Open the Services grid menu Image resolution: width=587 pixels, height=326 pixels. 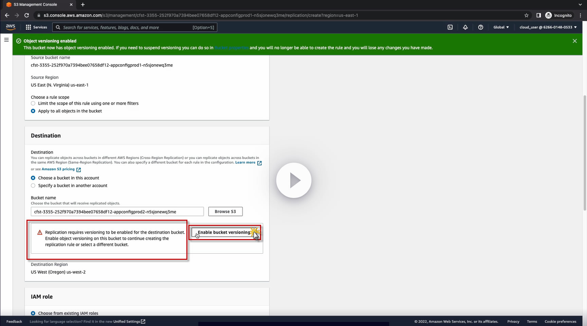[x=29, y=27]
